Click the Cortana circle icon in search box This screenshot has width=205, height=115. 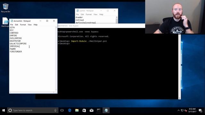click(x=10, y=111)
